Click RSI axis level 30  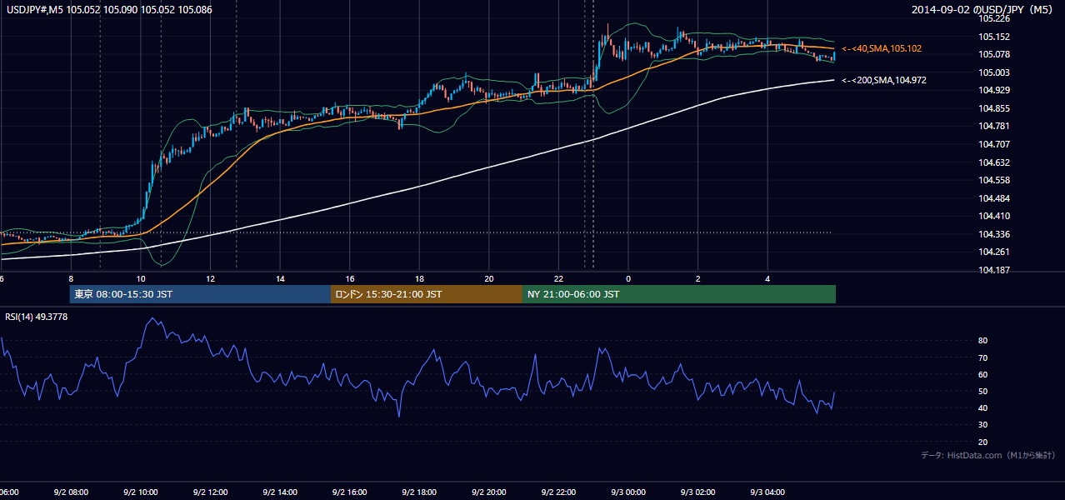coord(983,425)
